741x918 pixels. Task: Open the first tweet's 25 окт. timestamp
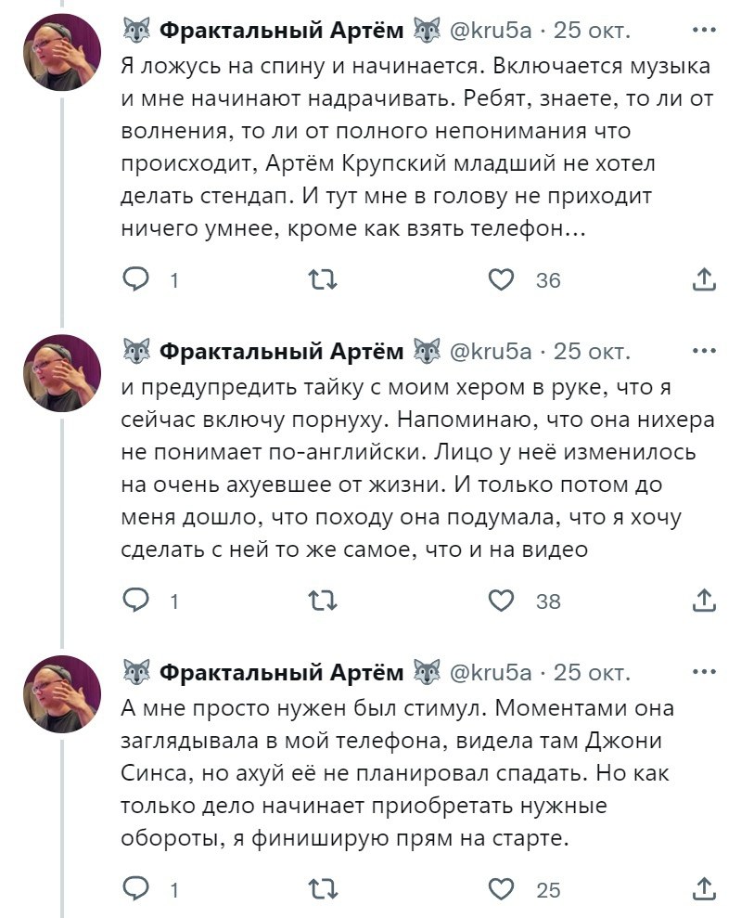point(592,31)
